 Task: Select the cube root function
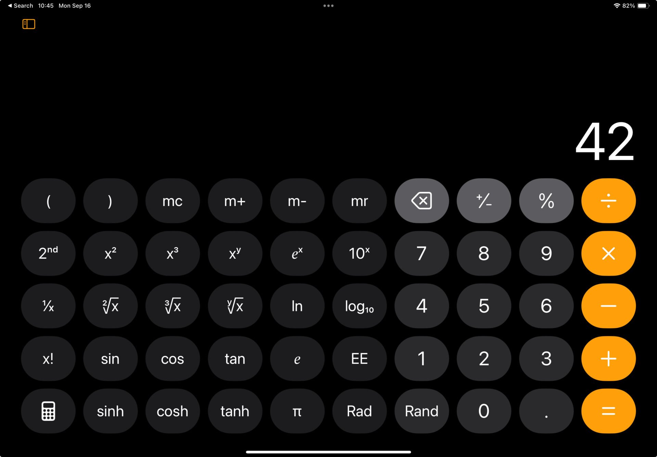pos(172,306)
